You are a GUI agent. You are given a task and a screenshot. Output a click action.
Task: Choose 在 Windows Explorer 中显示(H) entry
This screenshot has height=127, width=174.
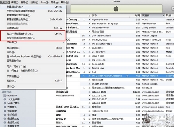33,57
